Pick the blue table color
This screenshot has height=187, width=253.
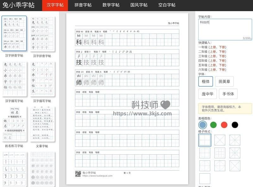pyautogui.click(x=203, y=125)
